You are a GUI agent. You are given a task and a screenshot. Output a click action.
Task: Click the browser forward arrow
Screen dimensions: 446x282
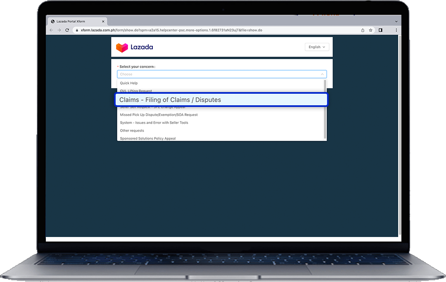click(59, 30)
